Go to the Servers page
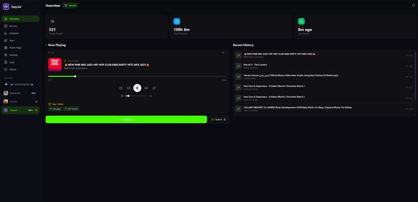The height and width of the screenshot is (202, 418). pyautogui.click(x=13, y=26)
